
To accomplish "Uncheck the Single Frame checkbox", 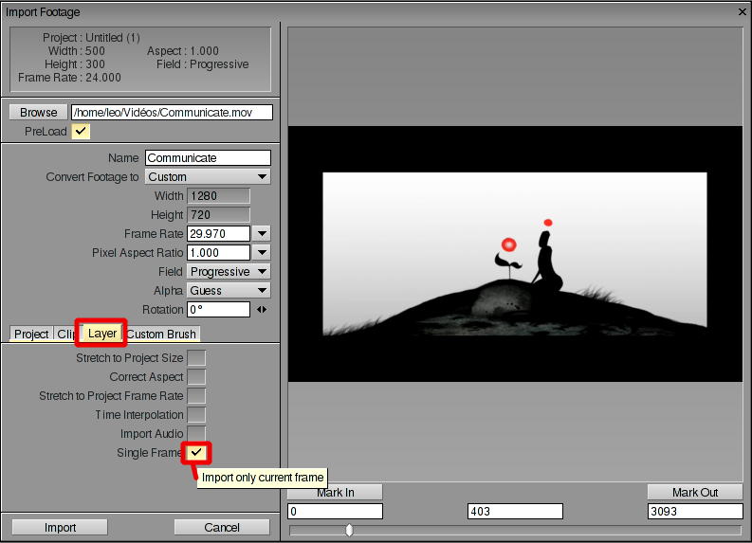I will [196, 452].
